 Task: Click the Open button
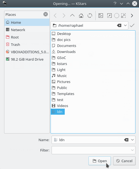pos(100,161)
